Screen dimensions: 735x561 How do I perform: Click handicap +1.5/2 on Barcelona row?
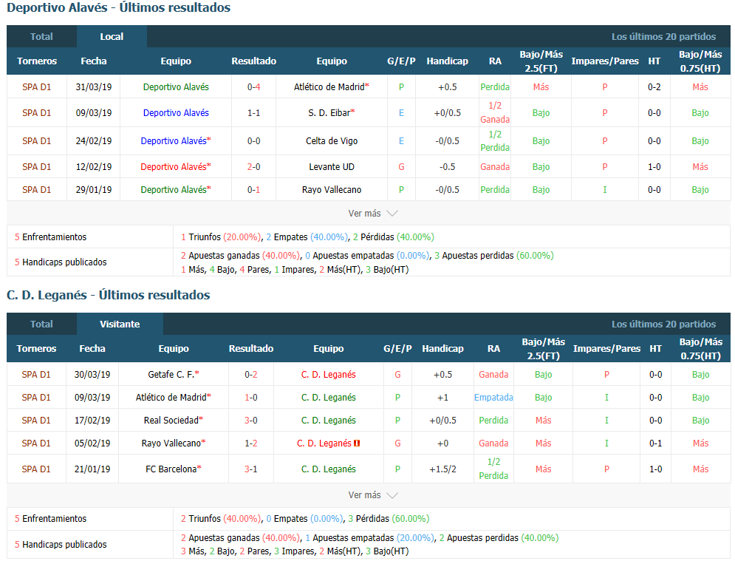tap(442, 469)
